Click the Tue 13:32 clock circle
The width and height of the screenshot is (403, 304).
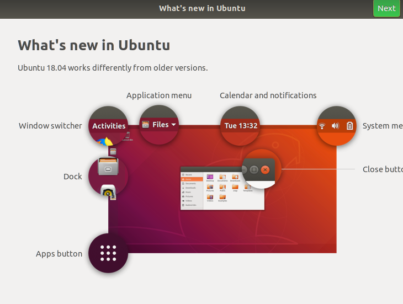point(240,126)
